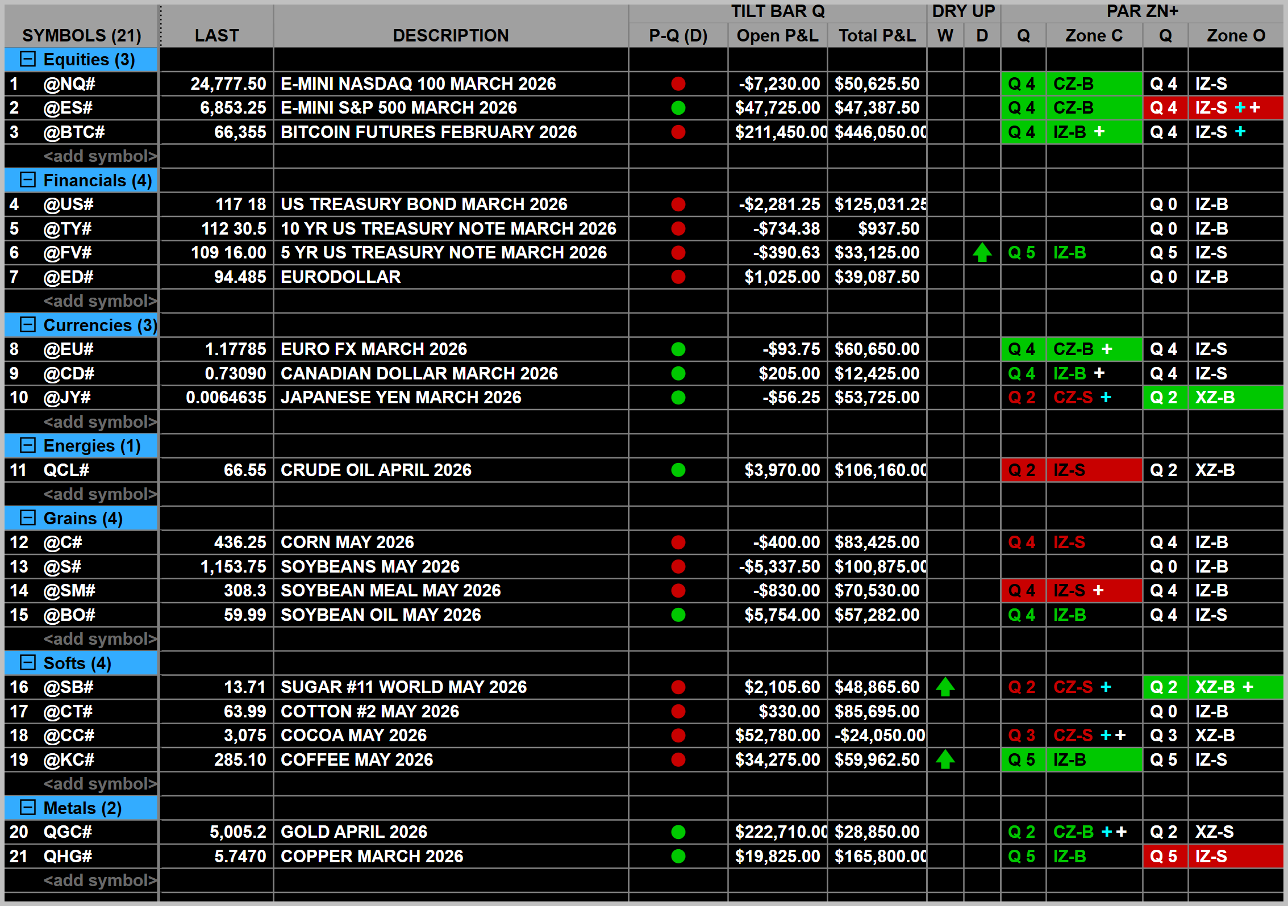Click the green up arrow in @KC# coffee row
The image size is (1288, 906).
[x=945, y=759]
